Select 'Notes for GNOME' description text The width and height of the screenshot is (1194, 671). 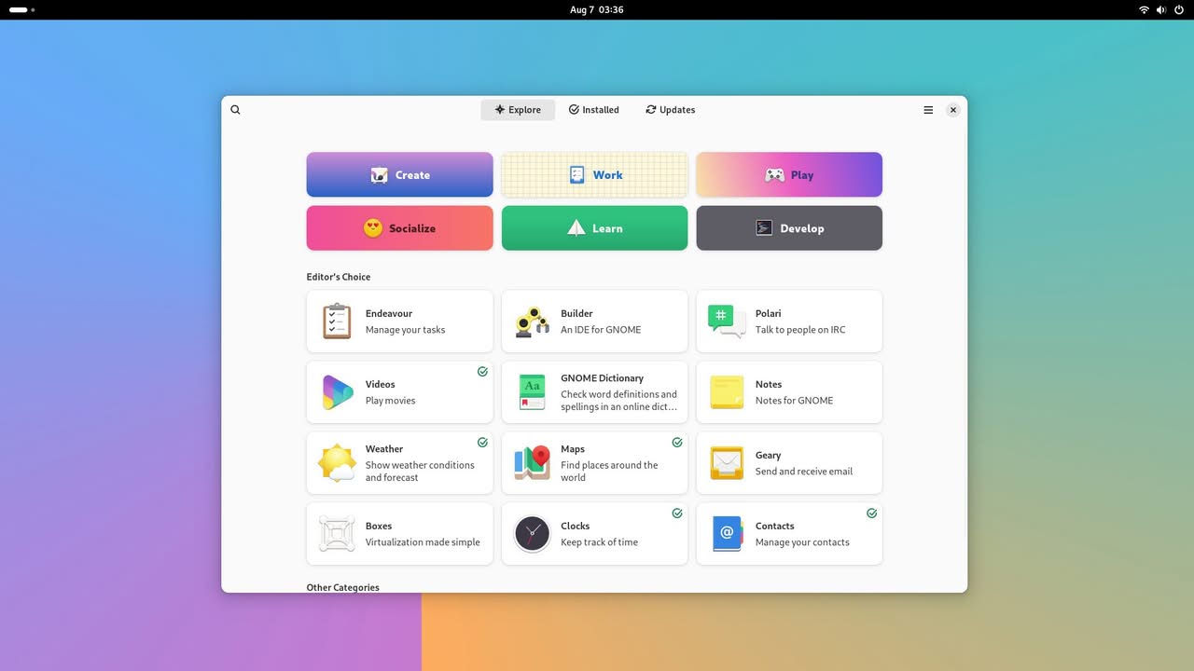pos(795,401)
